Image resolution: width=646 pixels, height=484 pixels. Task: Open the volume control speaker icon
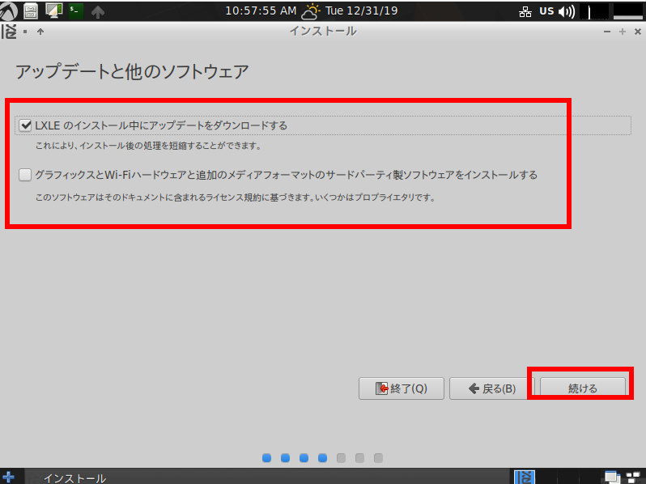567,11
